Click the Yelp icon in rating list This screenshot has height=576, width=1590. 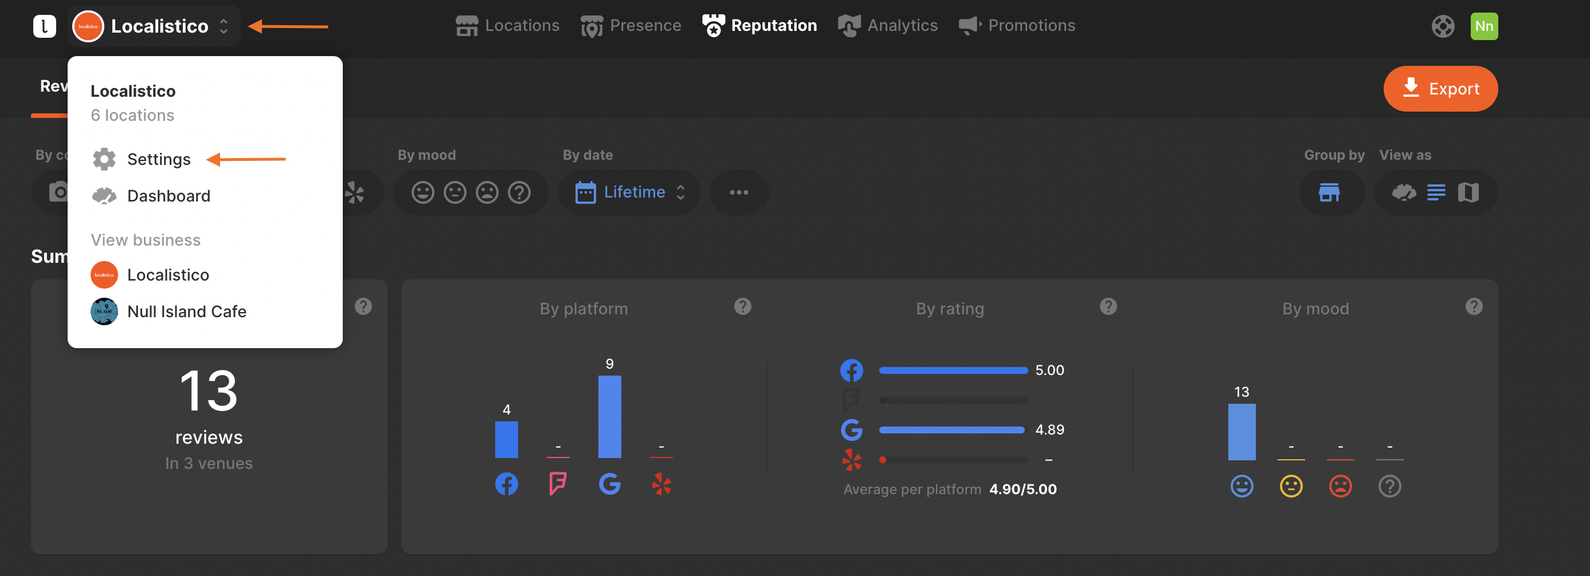click(851, 459)
